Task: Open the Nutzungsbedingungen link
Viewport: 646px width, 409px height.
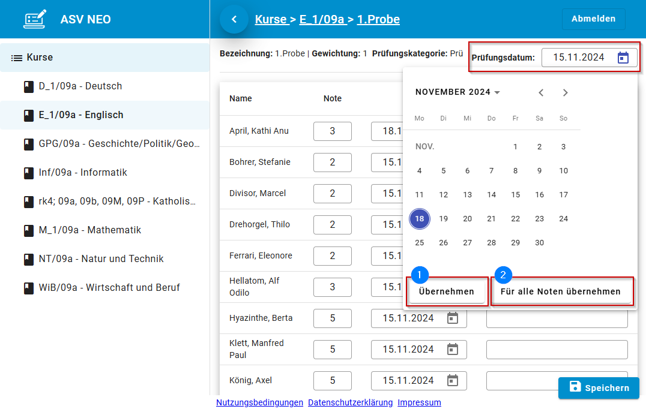Action: tap(259, 402)
